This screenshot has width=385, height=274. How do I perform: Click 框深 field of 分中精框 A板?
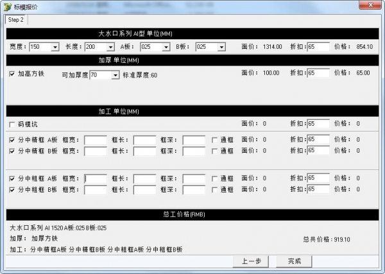point(194,140)
